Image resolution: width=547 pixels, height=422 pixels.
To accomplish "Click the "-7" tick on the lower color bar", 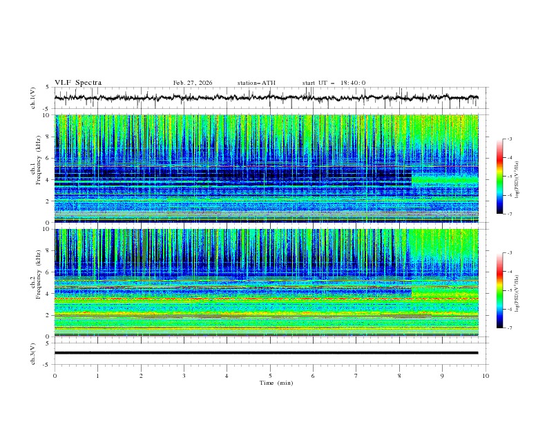I will (x=510, y=328).
